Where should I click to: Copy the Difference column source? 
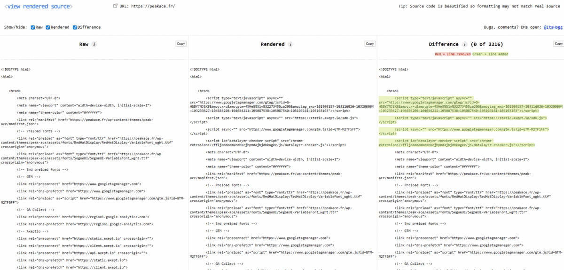tap(558, 44)
